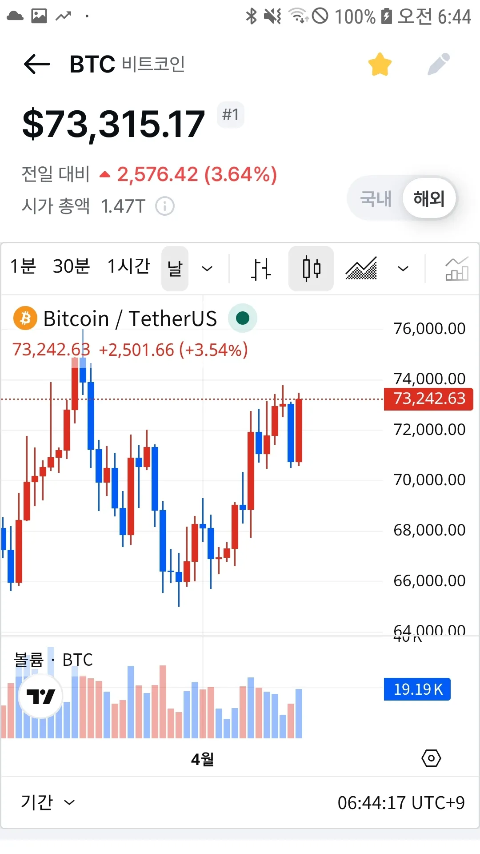Tap the red 73,242.63 price label

pyautogui.click(x=428, y=399)
